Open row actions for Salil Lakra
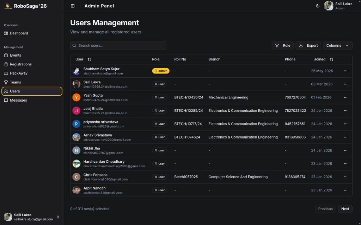Screen dimensions: 361x225 coord(345,84)
